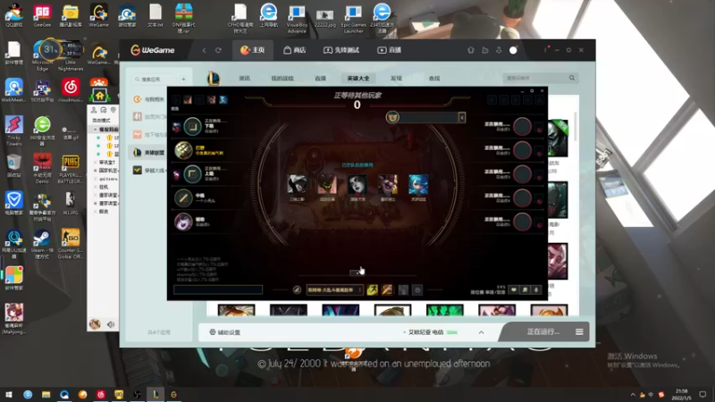Click the WeGame refresh icon
The height and width of the screenshot is (402, 715).
coord(218,50)
